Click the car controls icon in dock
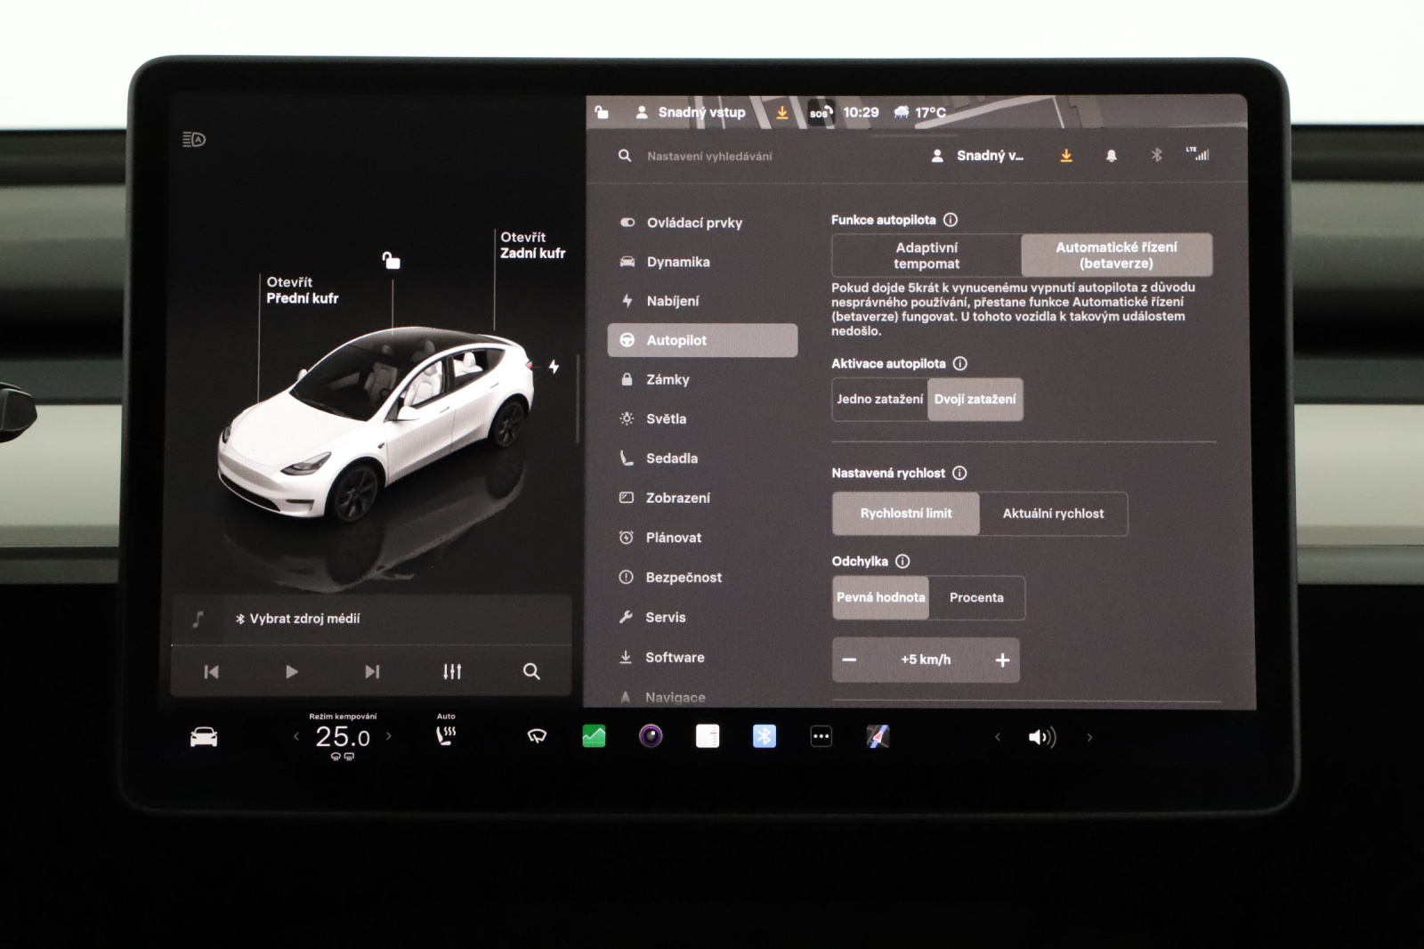The width and height of the screenshot is (1424, 949). tap(204, 737)
